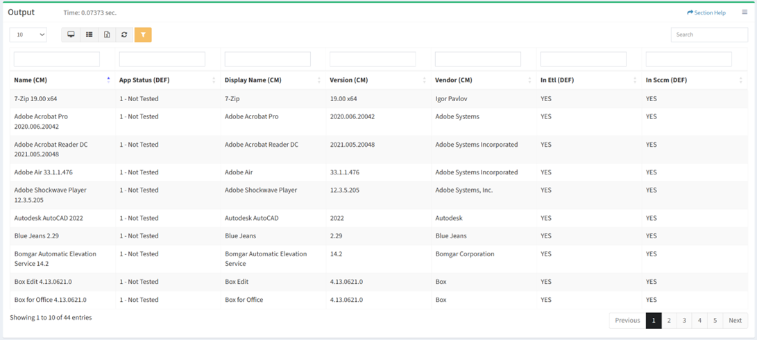Viewport: 757px width, 340px height.
Task: Sort by Version (CM) column header
Action: tap(378, 80)
